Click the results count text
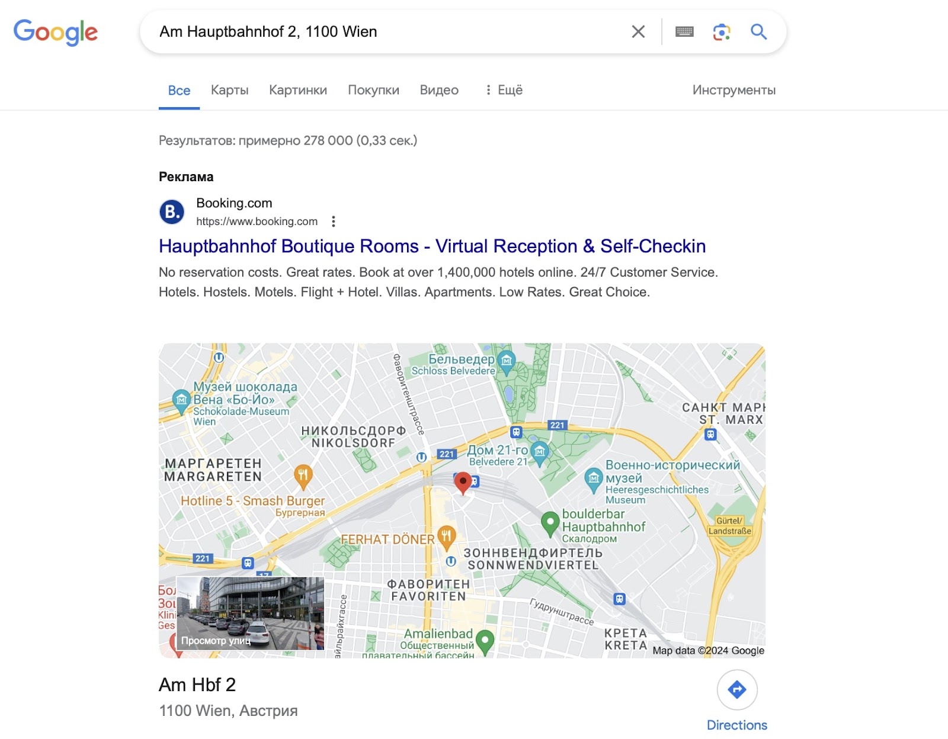 [288, 141]
